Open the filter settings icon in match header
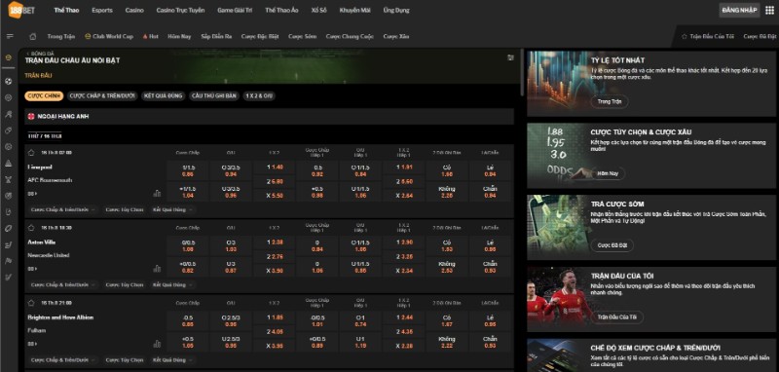 point(510,57)
